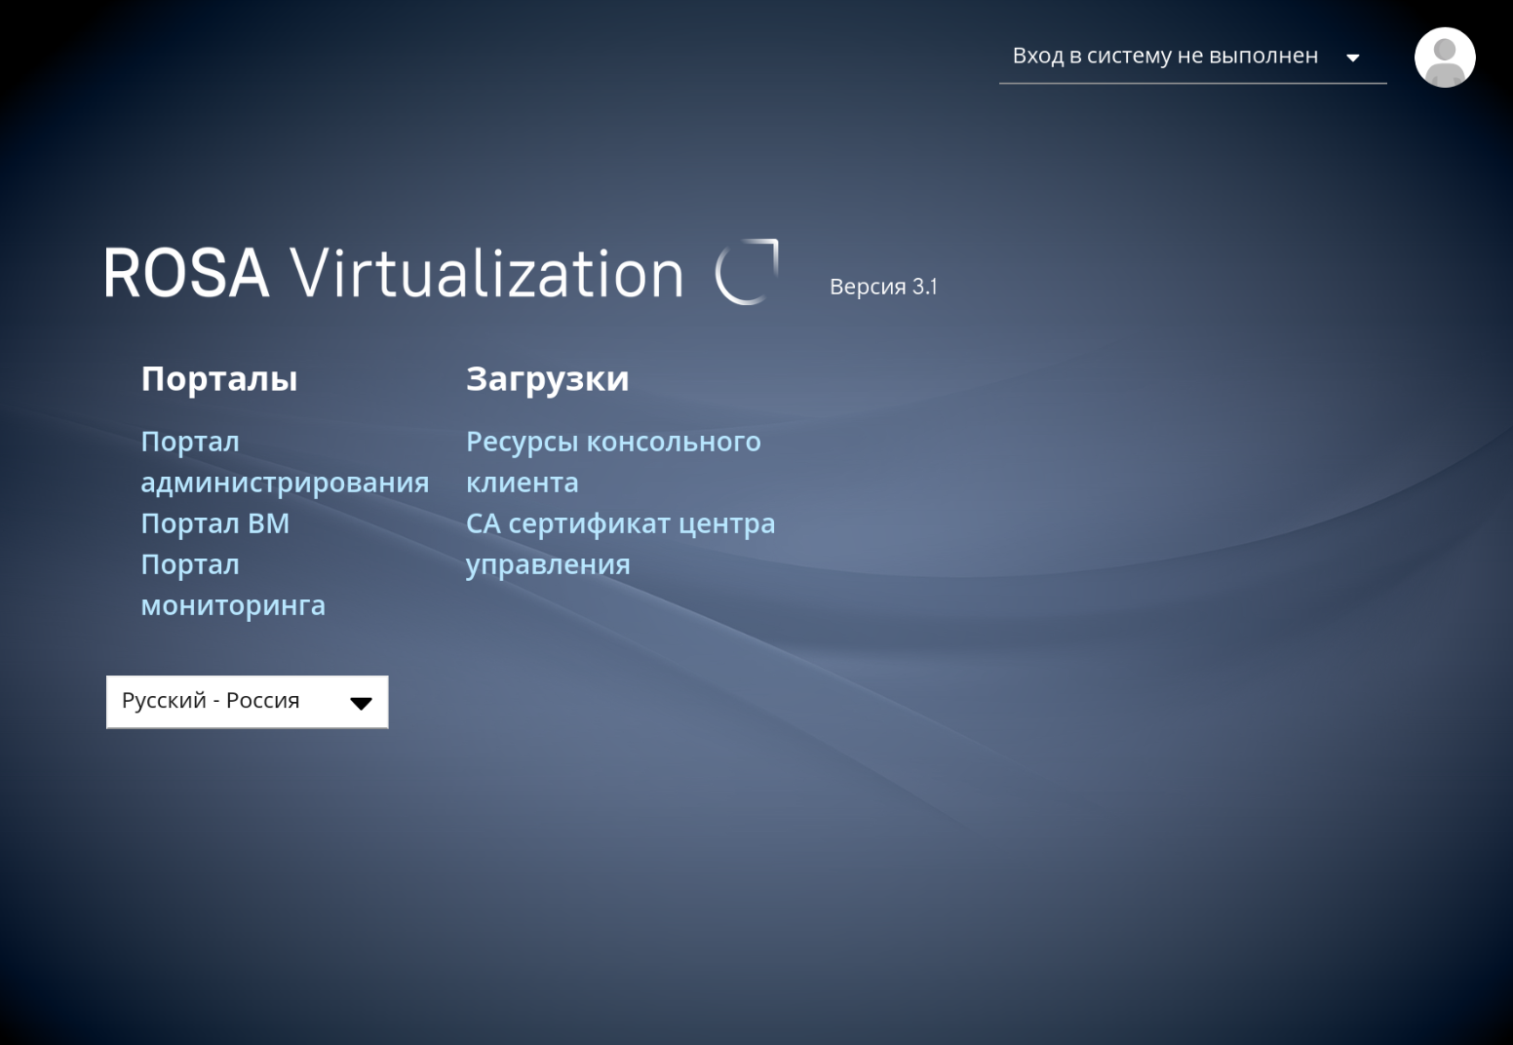Screen dimensions: 1513x1045
Task: Click the caret beside the login status
Action: (1352, 58)
